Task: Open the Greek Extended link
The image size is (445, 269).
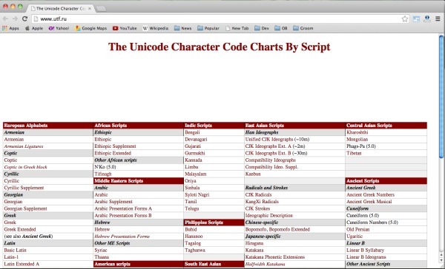Action: (x=20, y=229)
